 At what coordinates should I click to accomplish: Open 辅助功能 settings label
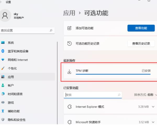point(14,111)
